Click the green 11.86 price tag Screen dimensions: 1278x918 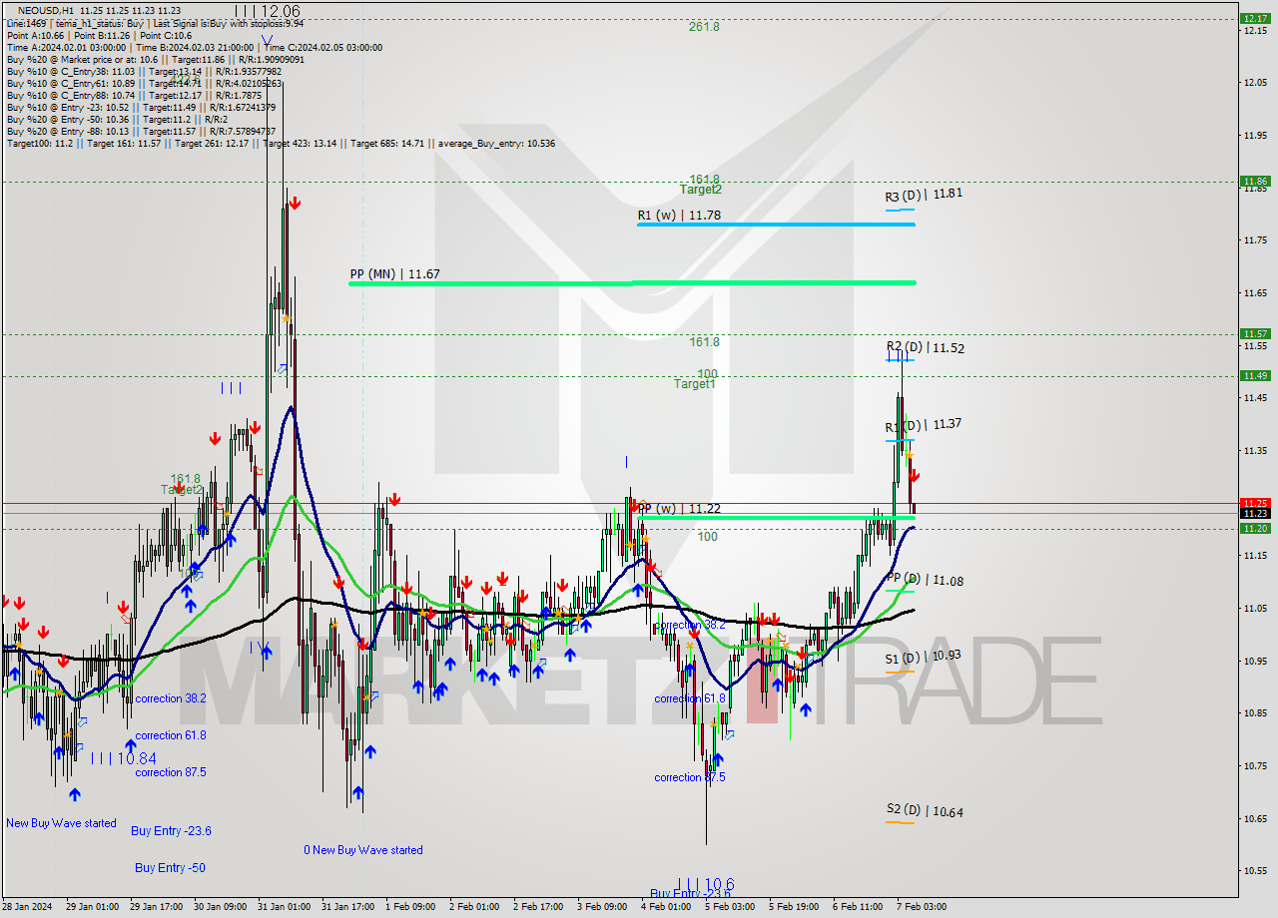1254,182
